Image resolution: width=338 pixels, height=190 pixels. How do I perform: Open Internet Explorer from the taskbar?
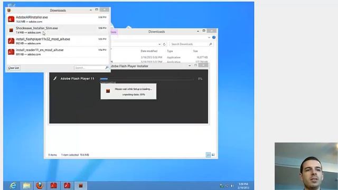pyautogui.click(x=13, y=185)
